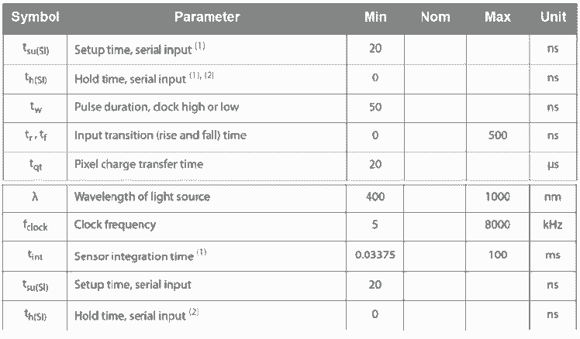Click the Sensor integration time parameter
This screenshot has width=580, height=339.
(140, 255)
